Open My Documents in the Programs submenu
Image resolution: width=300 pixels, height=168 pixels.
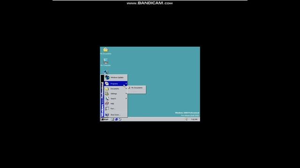tap(136, 88)
